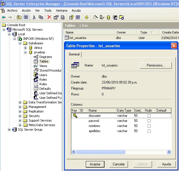Toggle the Show/Hide console tree icon
The height and width of the screenshot is (171, 179).
click(x=25, y=17)
